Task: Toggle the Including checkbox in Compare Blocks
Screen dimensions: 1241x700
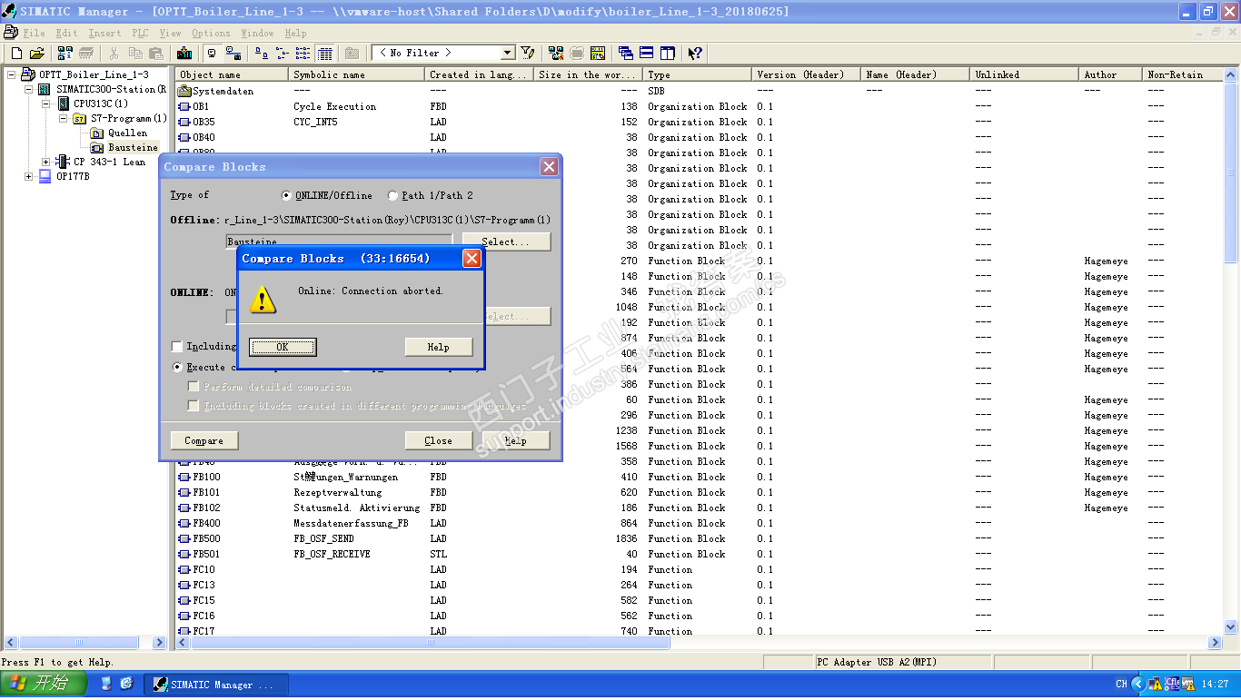Action: [x=176, y=346]
